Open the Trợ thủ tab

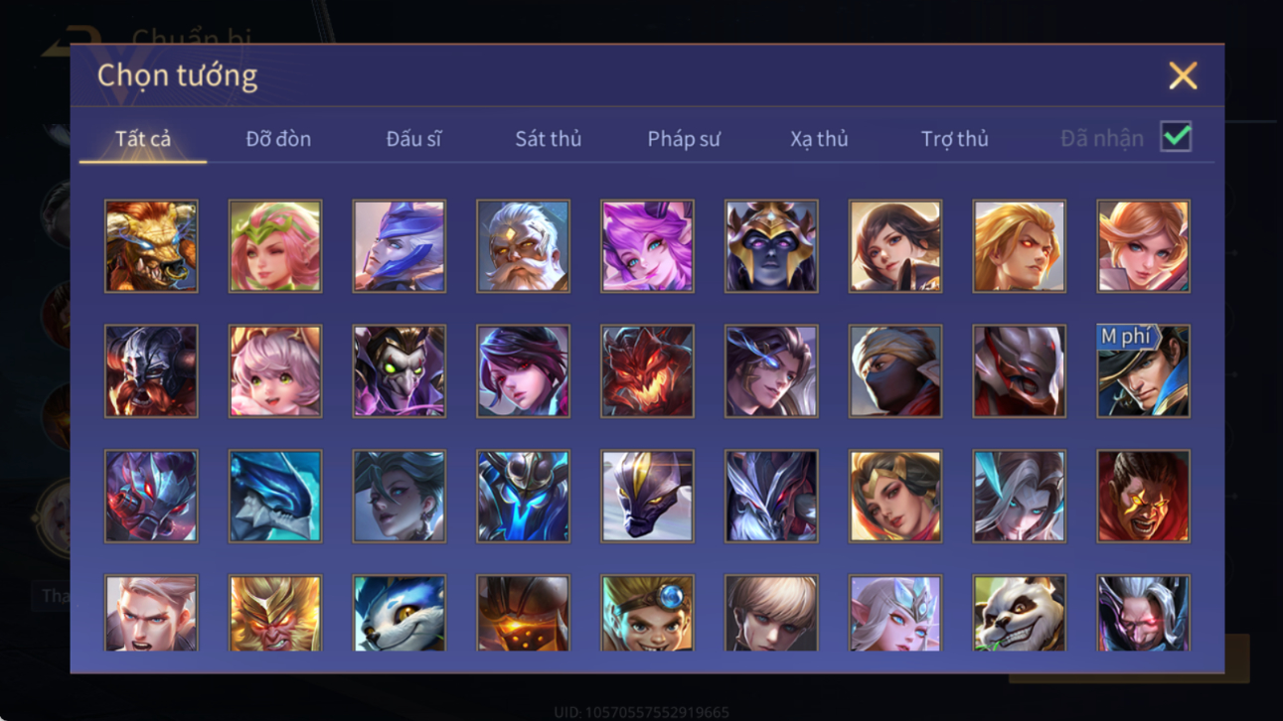point(954,139)
